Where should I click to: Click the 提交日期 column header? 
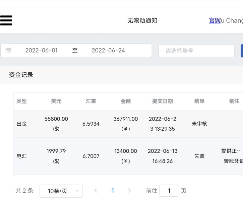(163, 101)
